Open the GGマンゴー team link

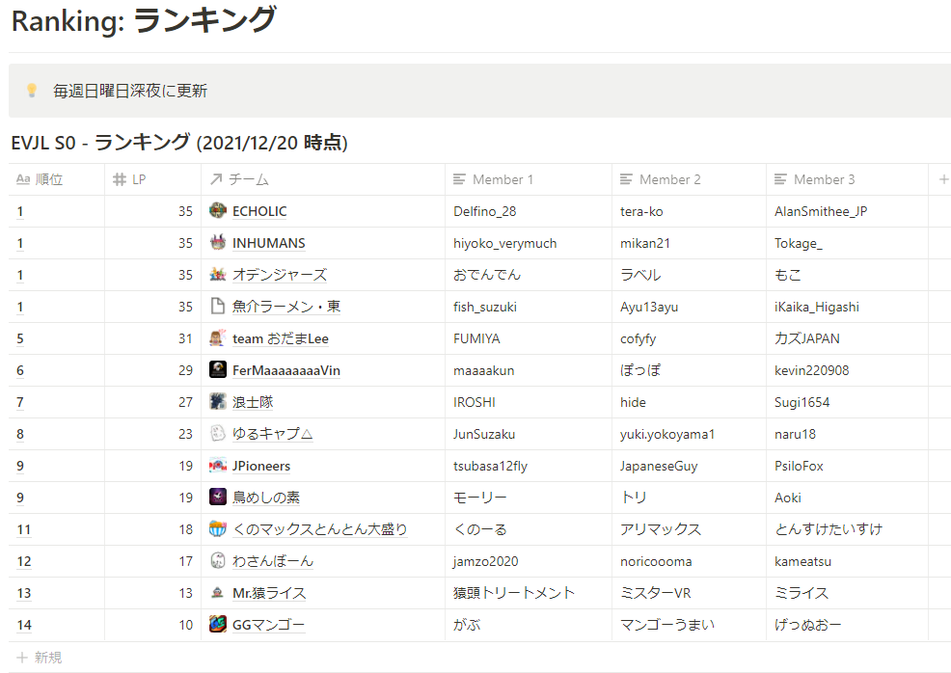coord(269,625)
